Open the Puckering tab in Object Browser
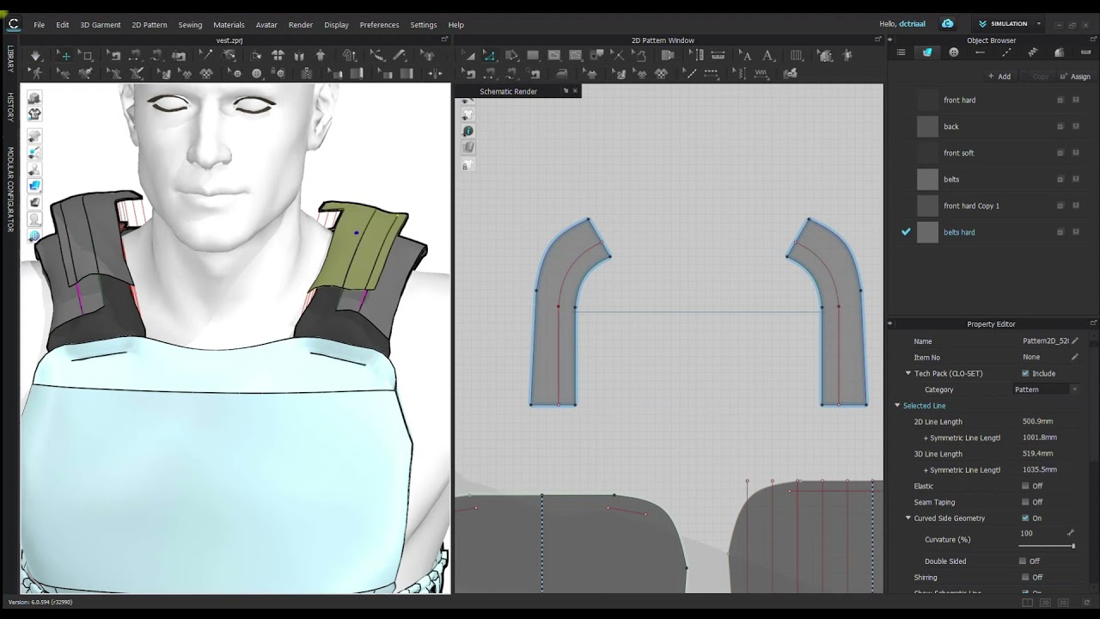 [1032, 52]
